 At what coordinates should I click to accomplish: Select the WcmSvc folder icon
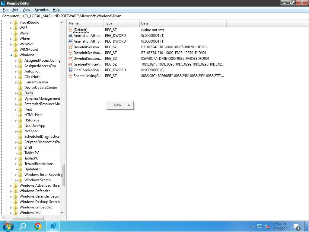(16, 44)
